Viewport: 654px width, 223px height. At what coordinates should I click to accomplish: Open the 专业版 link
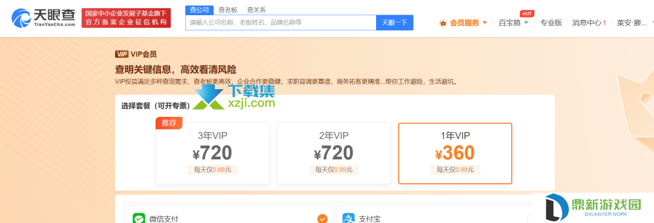click(x=551, y=23)
